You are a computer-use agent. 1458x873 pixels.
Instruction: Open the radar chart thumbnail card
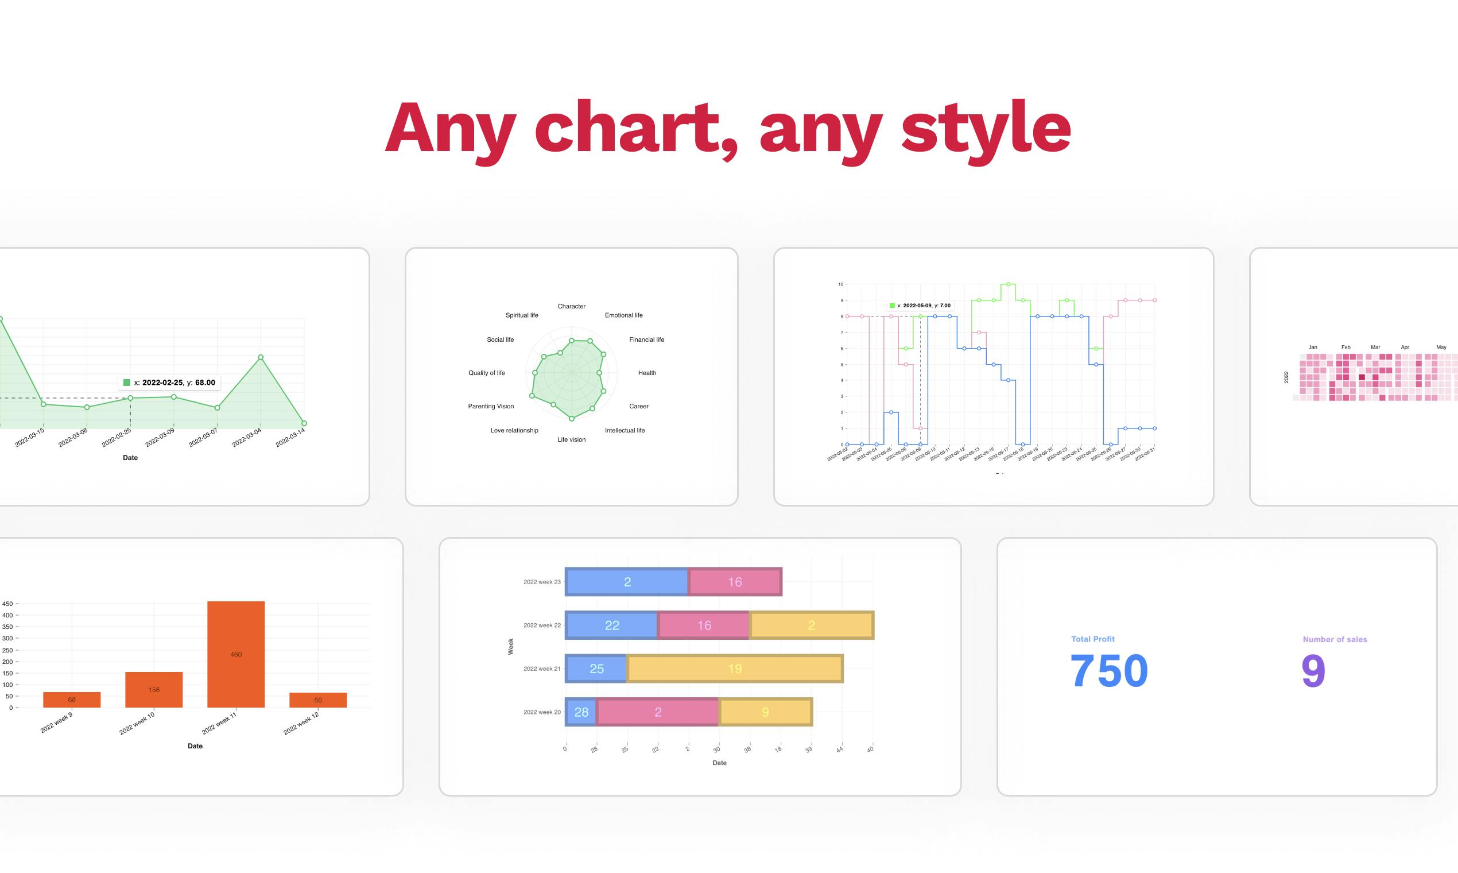point(572,377)
